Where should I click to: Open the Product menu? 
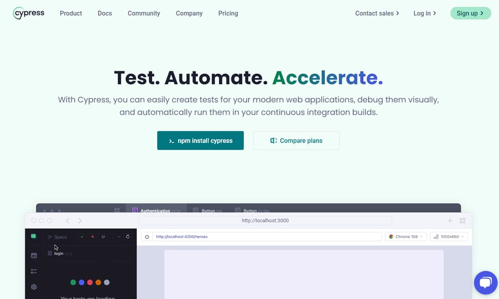coord(71,13)
